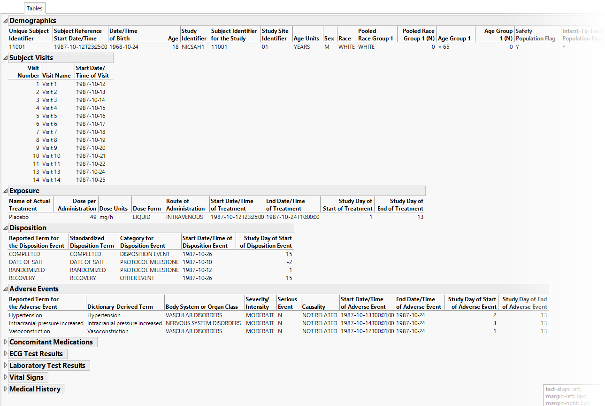Select the Visit 7 row
The width and height of the screenshot is (605, 406).
tap(50, 132)
